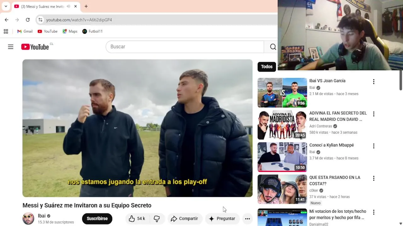Screen dimensions: 403x226
Task: Open Mi votacion de los totys title
Action: pyautogui.click(x=338, y=214)
